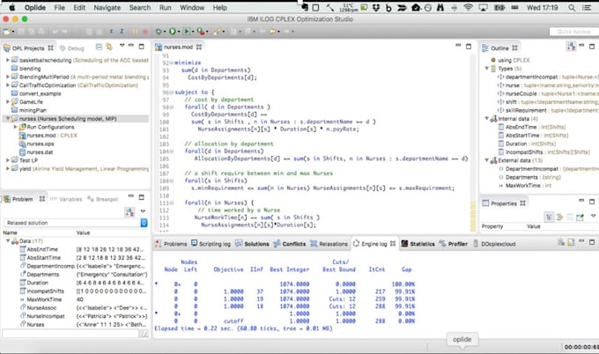
Task: Click the Value column header in Problem browser
Action: coord(83,232)
